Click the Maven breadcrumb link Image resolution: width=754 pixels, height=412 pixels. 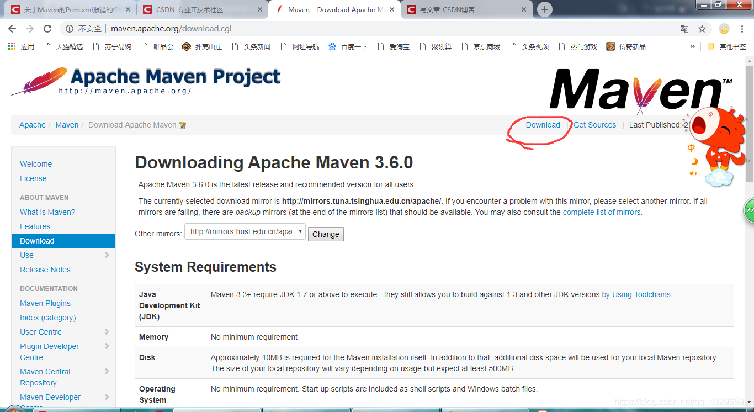67,125
